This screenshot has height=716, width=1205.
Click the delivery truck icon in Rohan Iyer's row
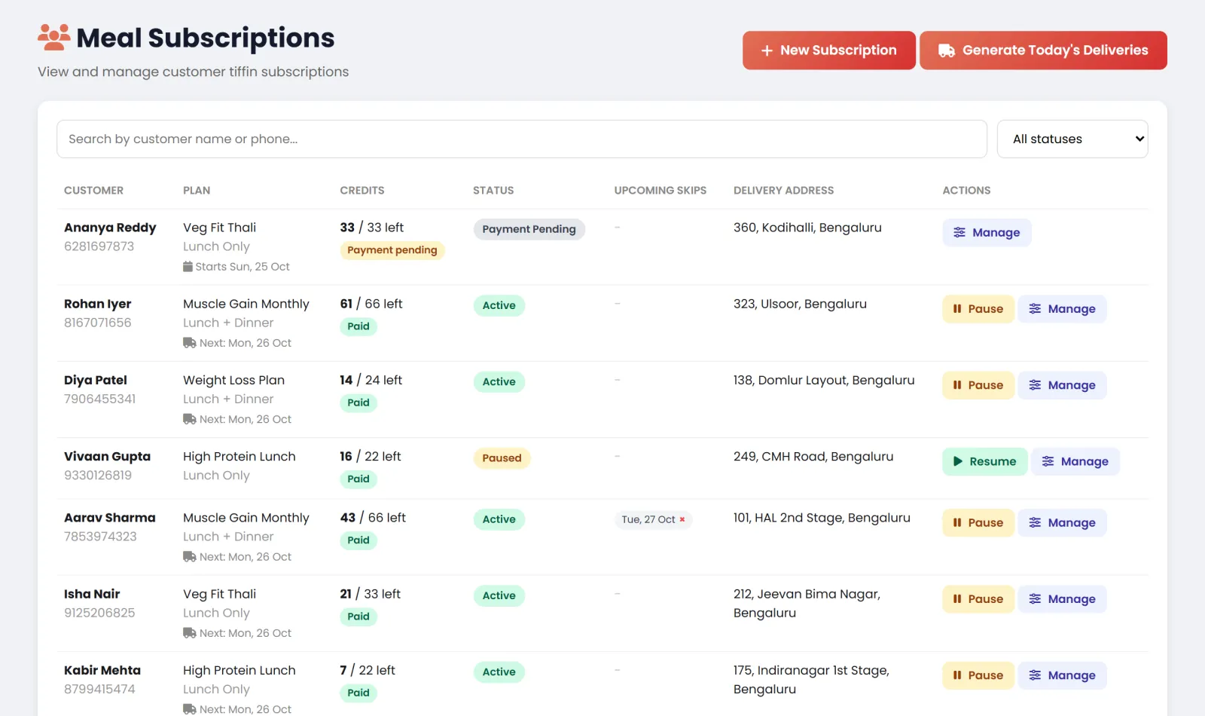(x=190, y=343)
